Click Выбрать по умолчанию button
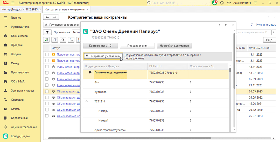This screenshot has height=142, width=280. (103, 56)
